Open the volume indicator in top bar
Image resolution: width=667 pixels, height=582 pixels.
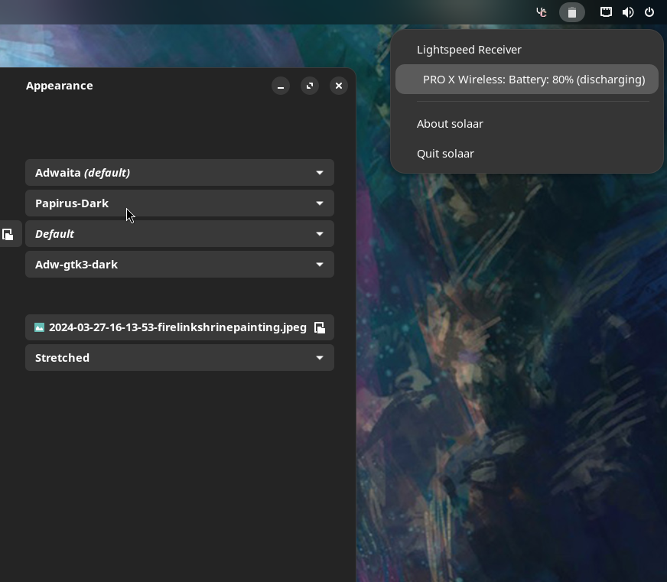[x=628, y=12]
